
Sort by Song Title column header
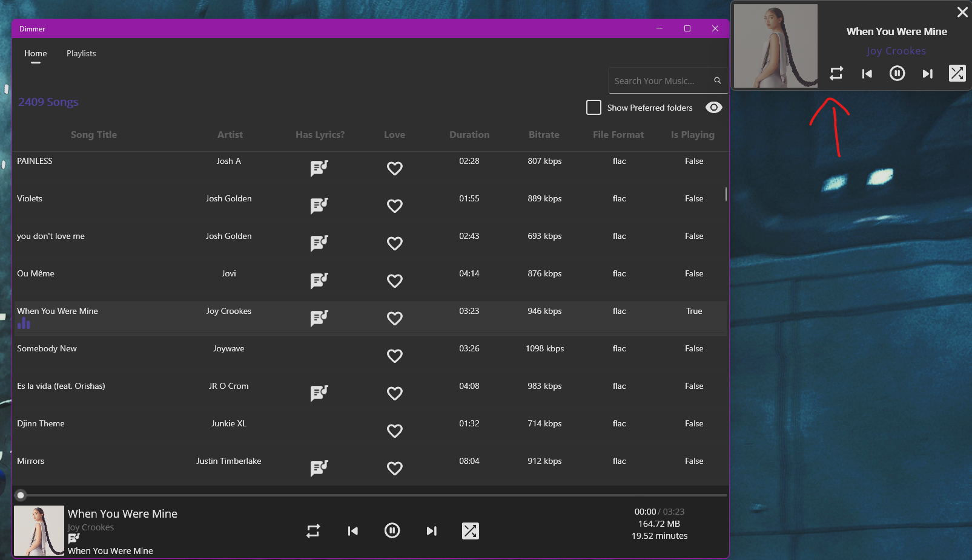coord(94,135)
